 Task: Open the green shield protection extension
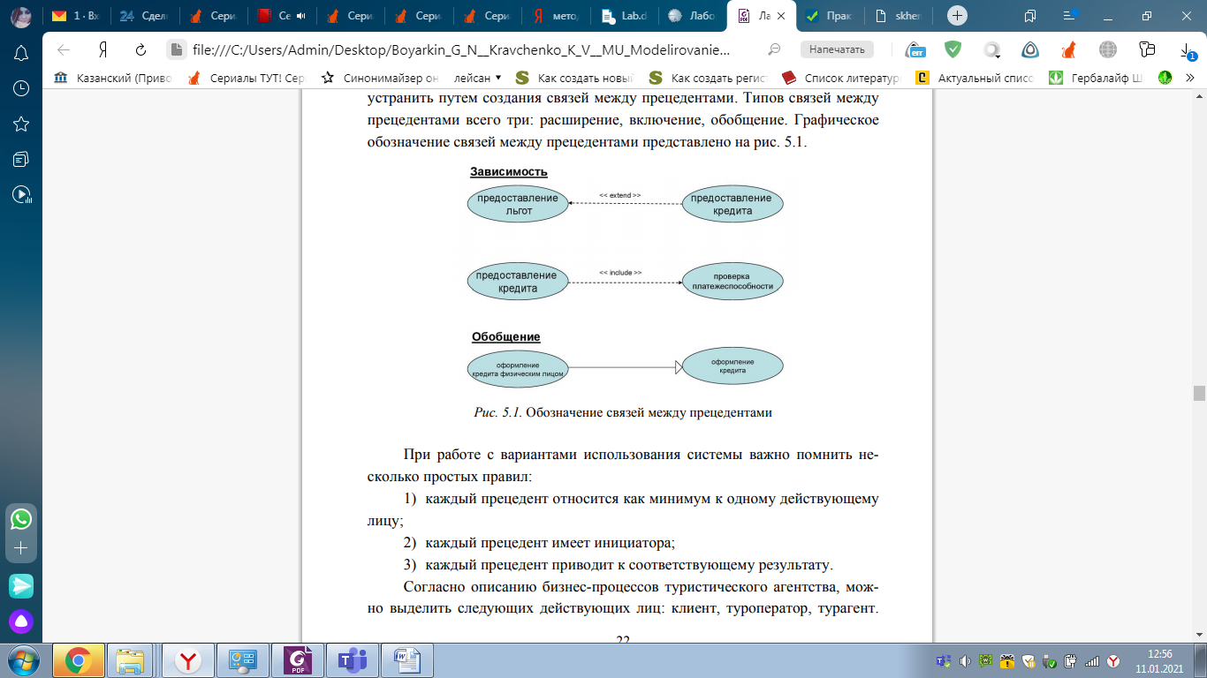[953, 49]
